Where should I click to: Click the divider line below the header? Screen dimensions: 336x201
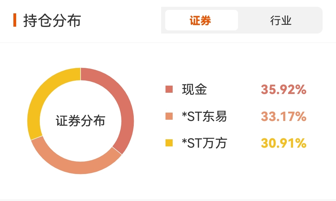168,42
